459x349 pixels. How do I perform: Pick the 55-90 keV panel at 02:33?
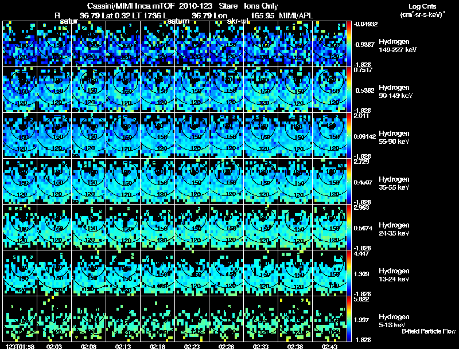pos(261,135)
